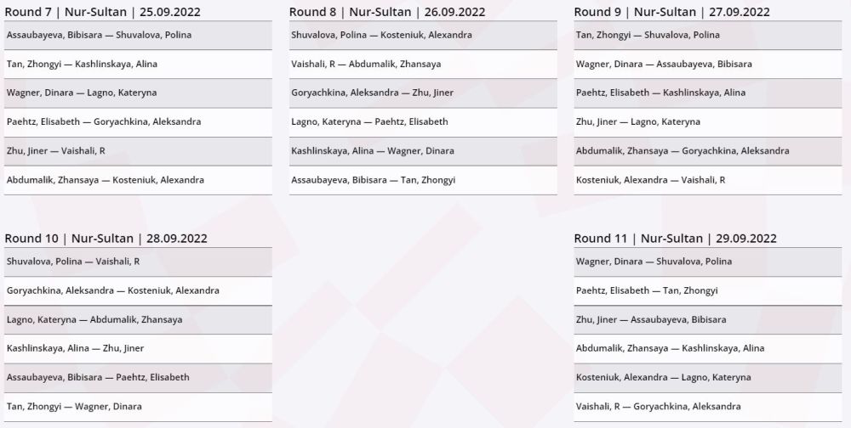Select Wagner, Dinara — Shuvalova, Polina in Round 11

pos(654,262)
